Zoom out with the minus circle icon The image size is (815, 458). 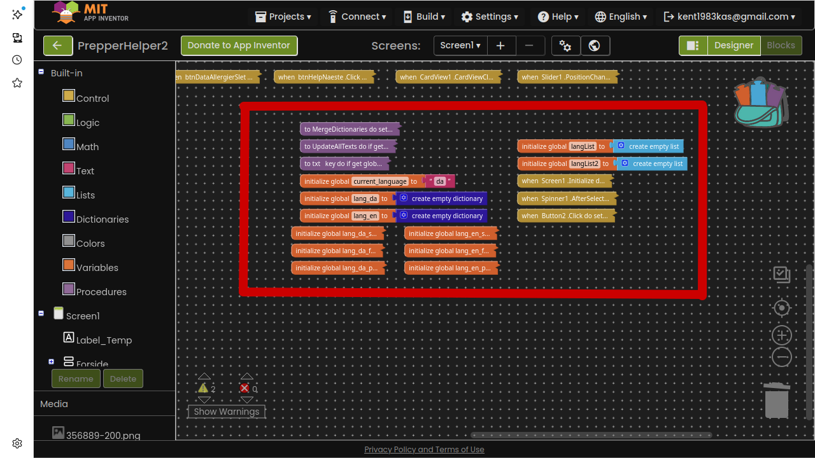(x=781, y=357)
